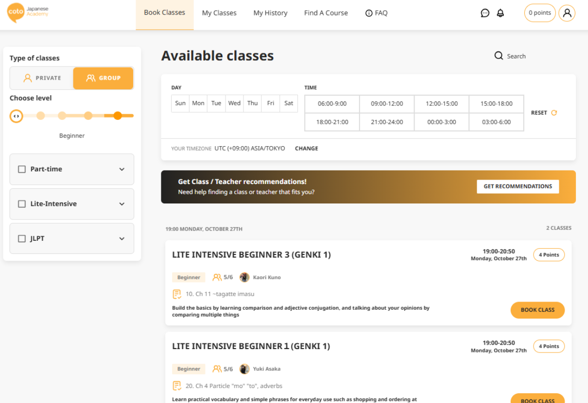Expand the Lite-Intensive filter chevron
This screenshot has width=588, height=403.
pos(121,204)
